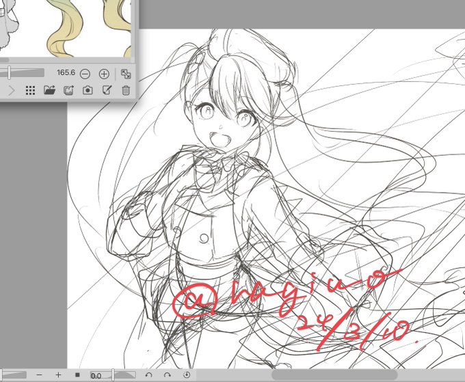
Task: Zoom in with Sub View plus button
Action: point(104,74)
